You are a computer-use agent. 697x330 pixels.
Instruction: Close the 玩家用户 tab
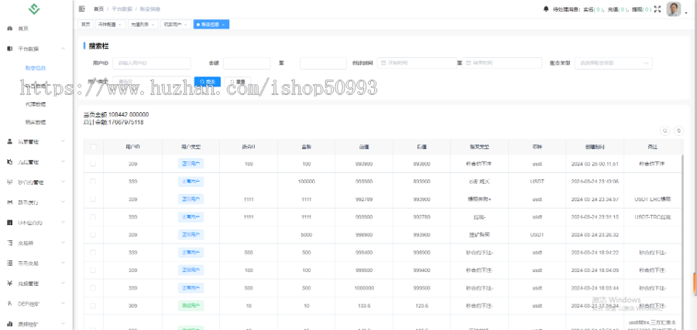185,25
